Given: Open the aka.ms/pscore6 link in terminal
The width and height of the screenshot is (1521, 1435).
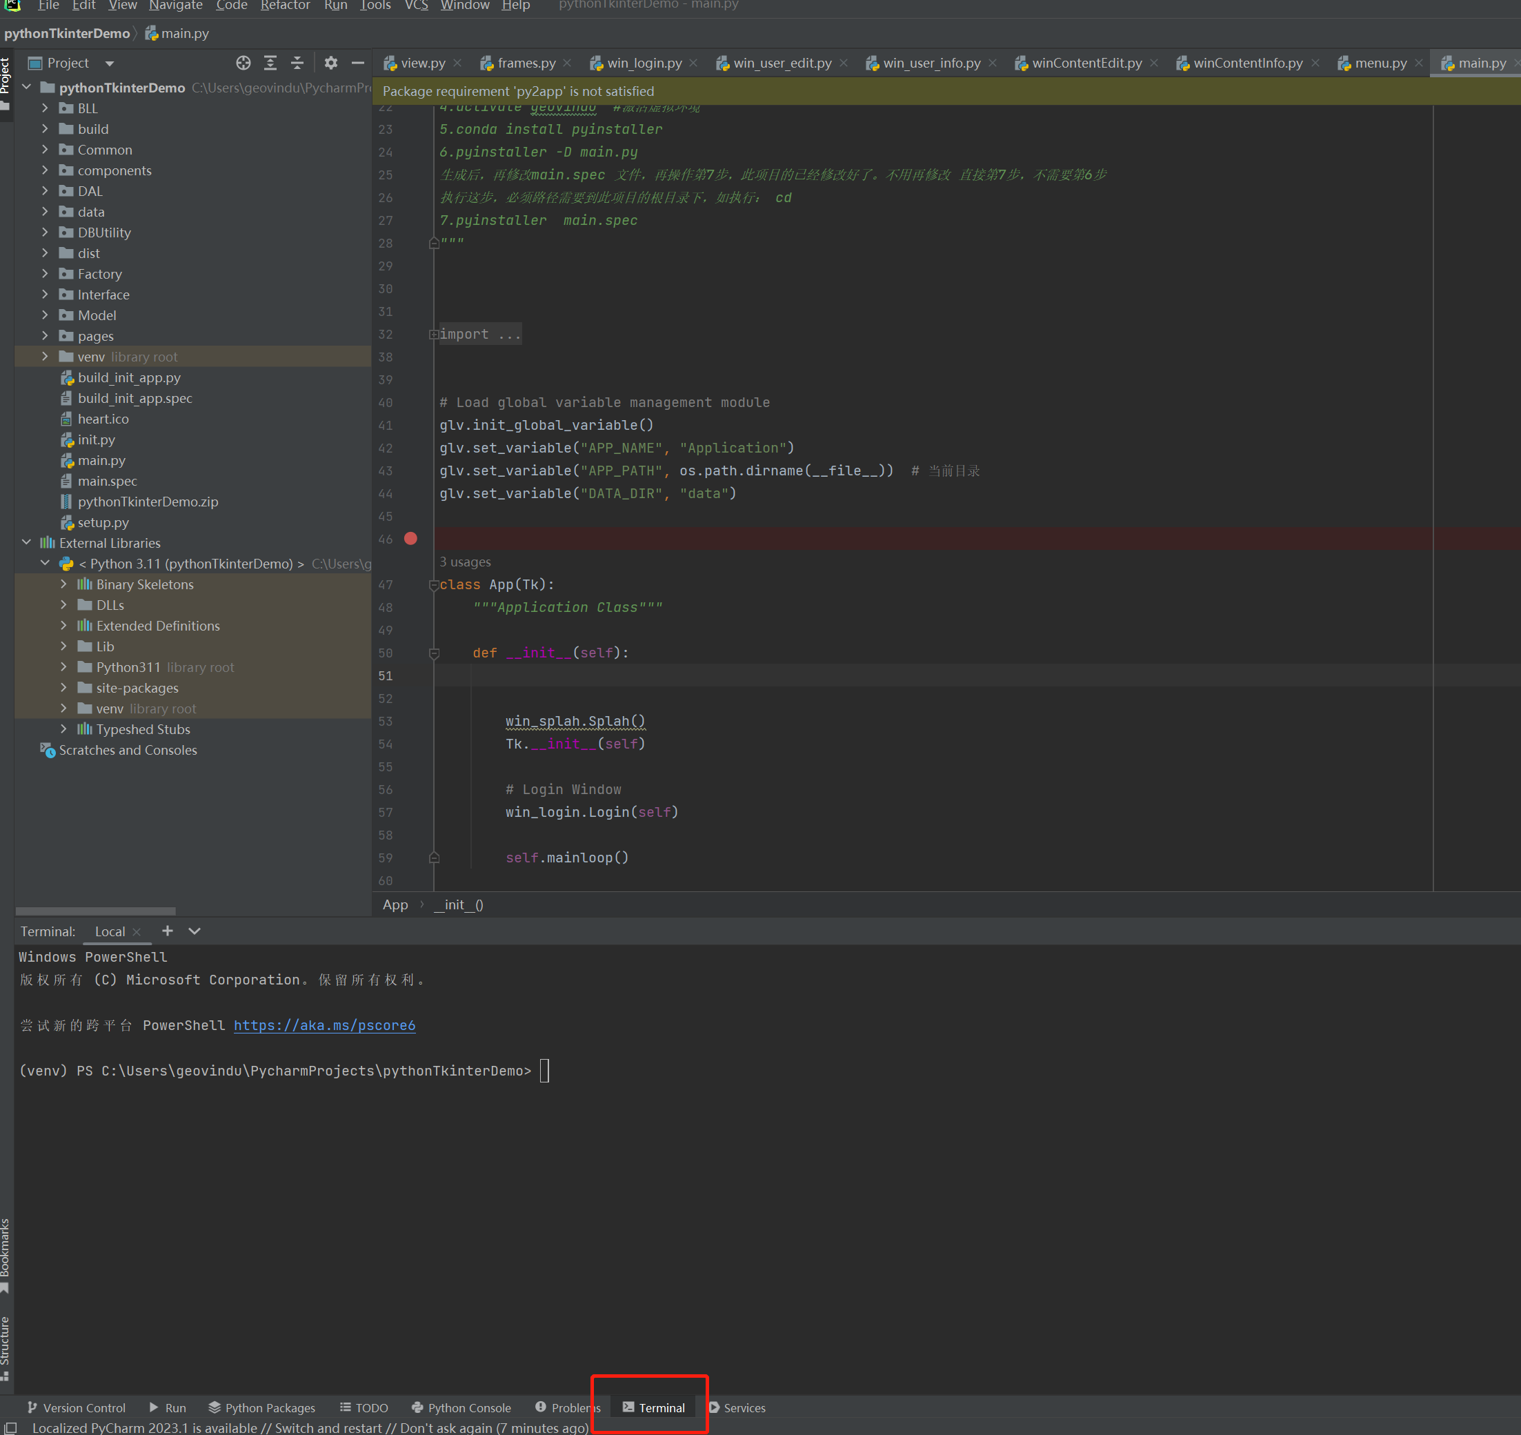Looking at the screenshot, I should (324, 1025).
